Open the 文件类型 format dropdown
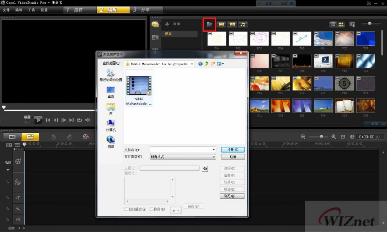387x232 pixels. (x=214, y=157)
